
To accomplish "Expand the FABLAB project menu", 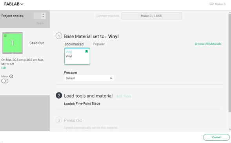I will [14, 4].
